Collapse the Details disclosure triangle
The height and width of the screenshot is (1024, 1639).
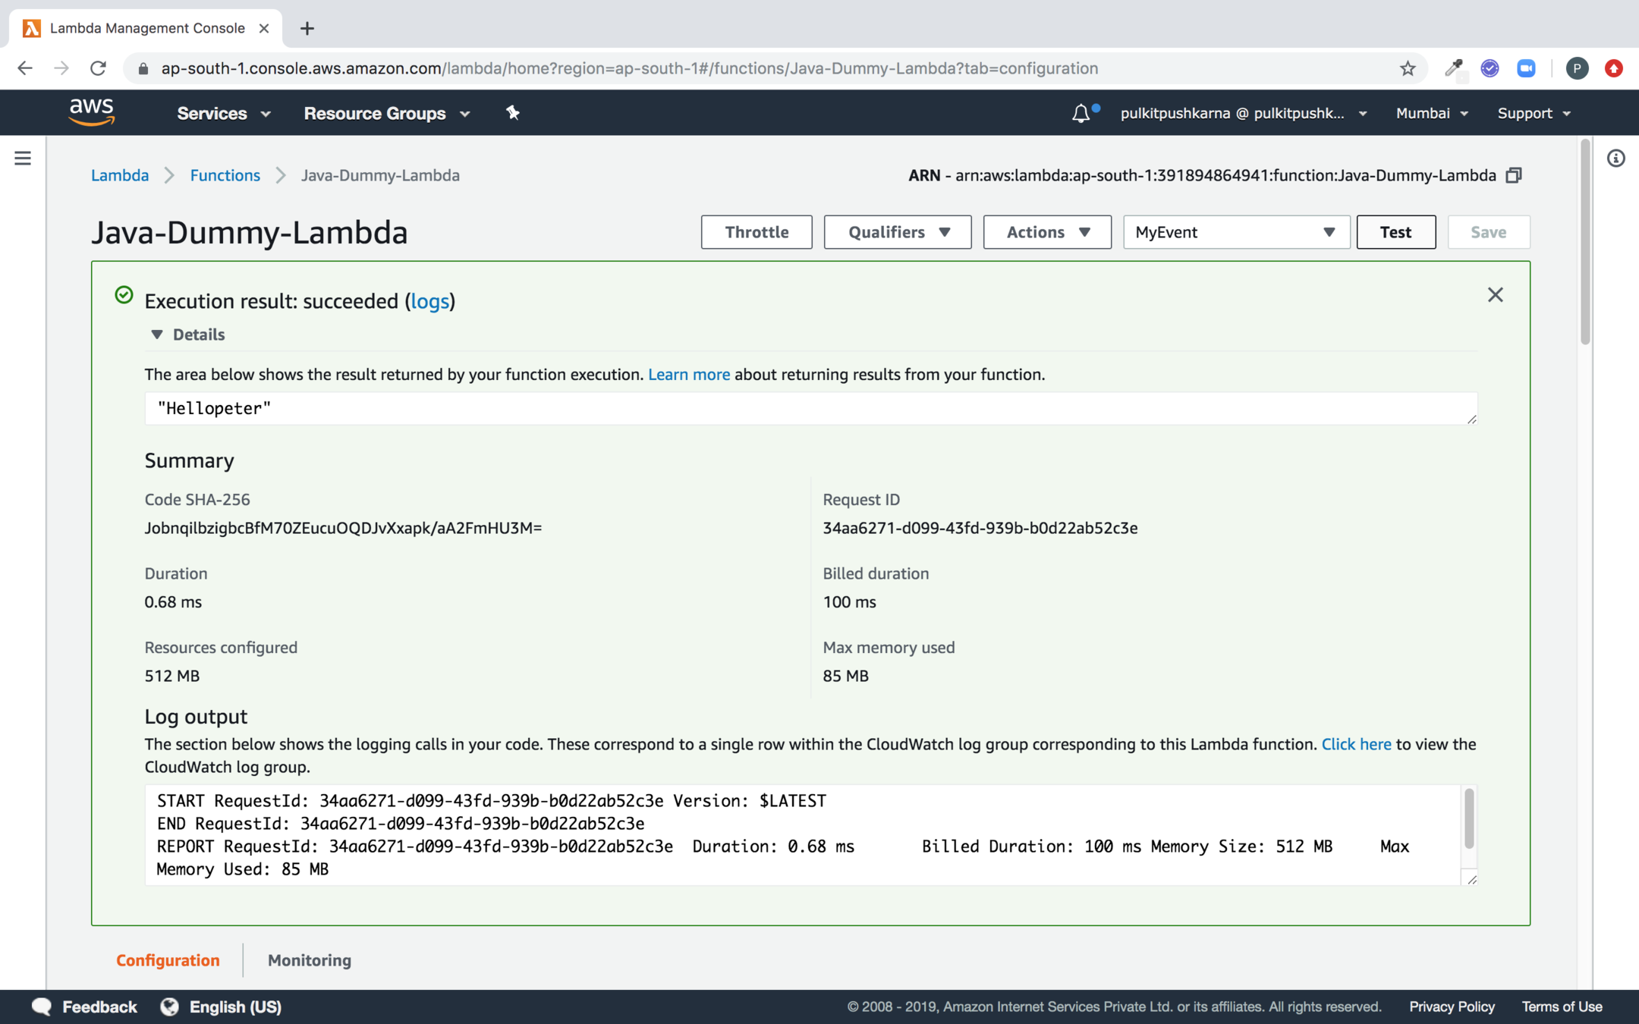[x=157, y=335]
